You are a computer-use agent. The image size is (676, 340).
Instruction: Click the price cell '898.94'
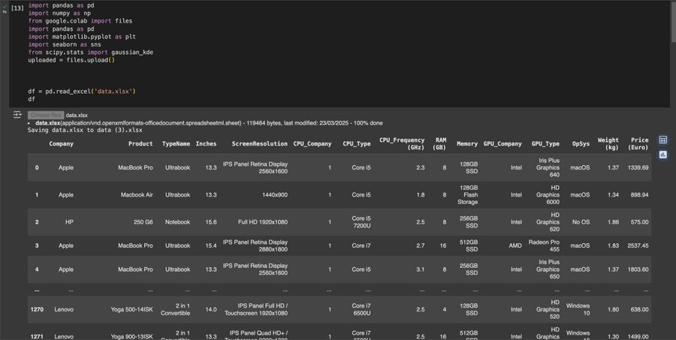(639, 195)
